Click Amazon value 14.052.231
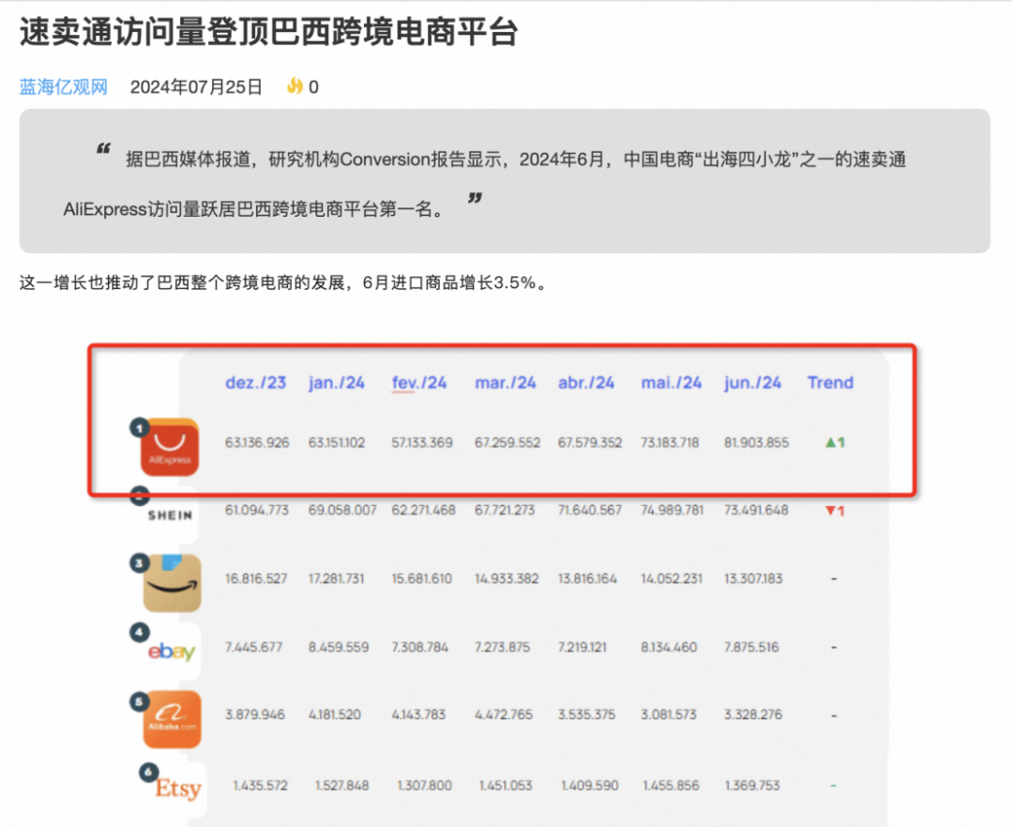 click(x=672, y=578)
